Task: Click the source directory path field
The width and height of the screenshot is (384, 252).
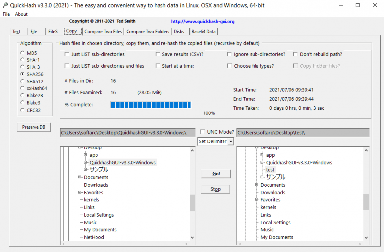Action: click(128, 133)
